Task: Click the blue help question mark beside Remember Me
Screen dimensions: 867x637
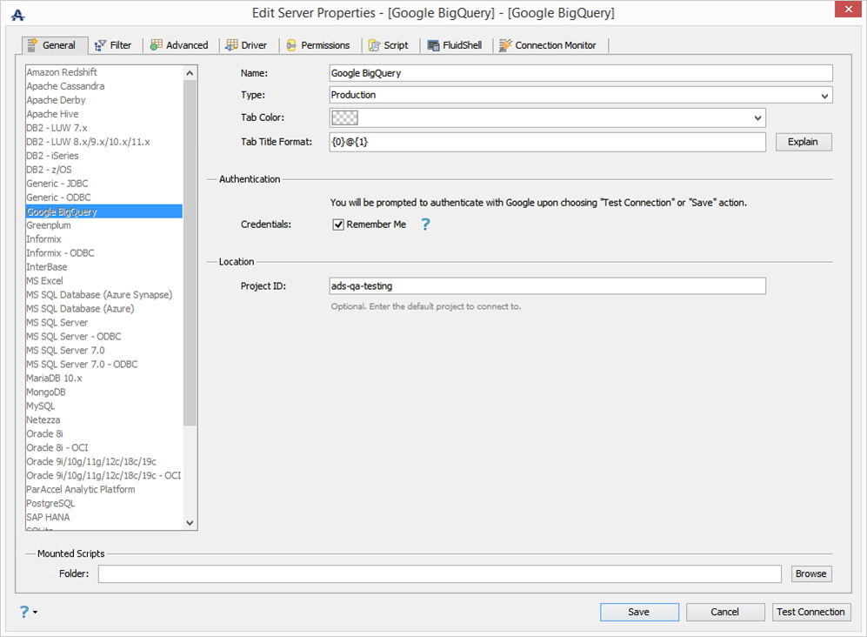Action: tap(425, 225)
